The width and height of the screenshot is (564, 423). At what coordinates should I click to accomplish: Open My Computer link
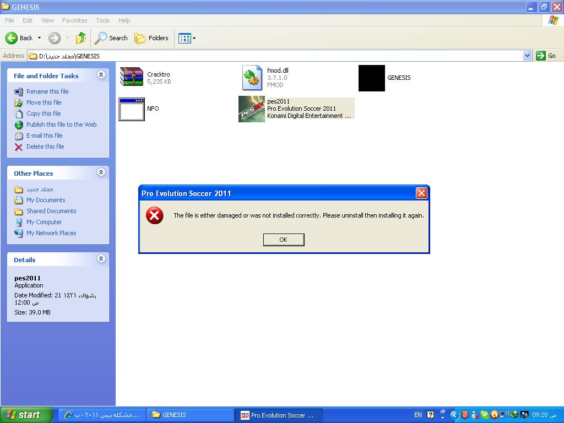pos(44,222)
